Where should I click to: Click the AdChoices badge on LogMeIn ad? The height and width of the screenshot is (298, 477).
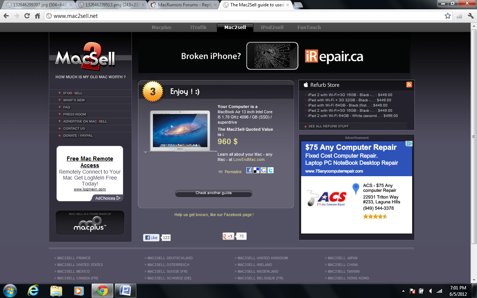[x=107, y=198]
